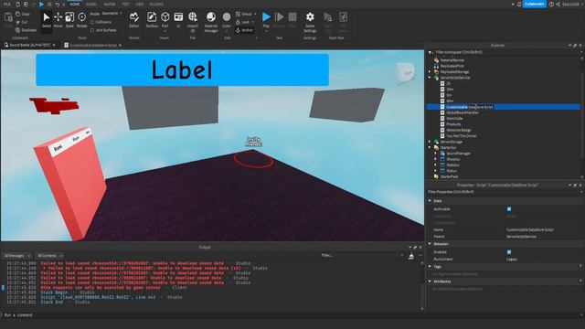Toggle the Enabled property checkbox
Viewport: 585px width, 329px height.
[x=509, y=252]
